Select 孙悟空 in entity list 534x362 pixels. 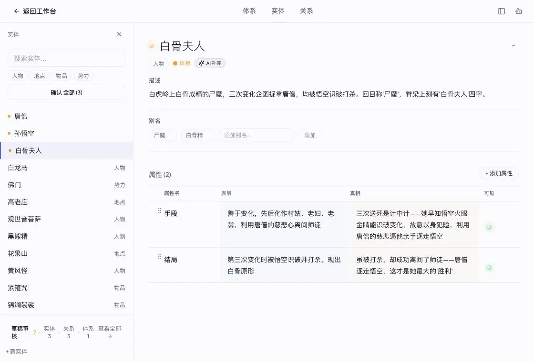tap(66, 133)
